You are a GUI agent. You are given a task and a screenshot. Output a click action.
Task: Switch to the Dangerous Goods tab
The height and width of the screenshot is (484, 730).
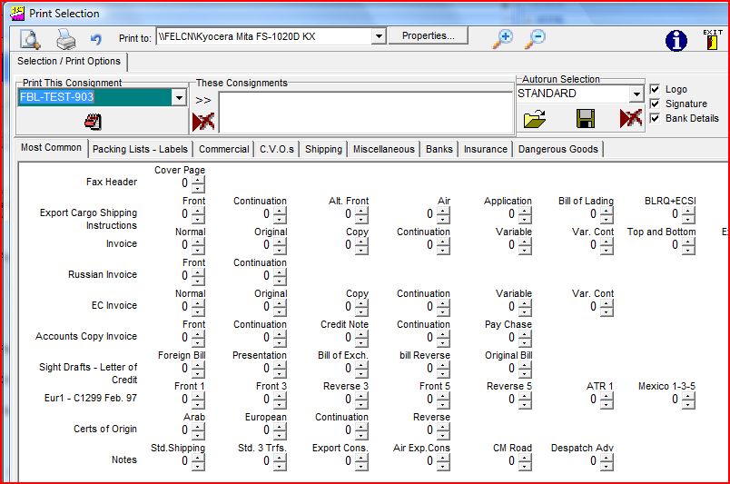[x=557, y=149]
